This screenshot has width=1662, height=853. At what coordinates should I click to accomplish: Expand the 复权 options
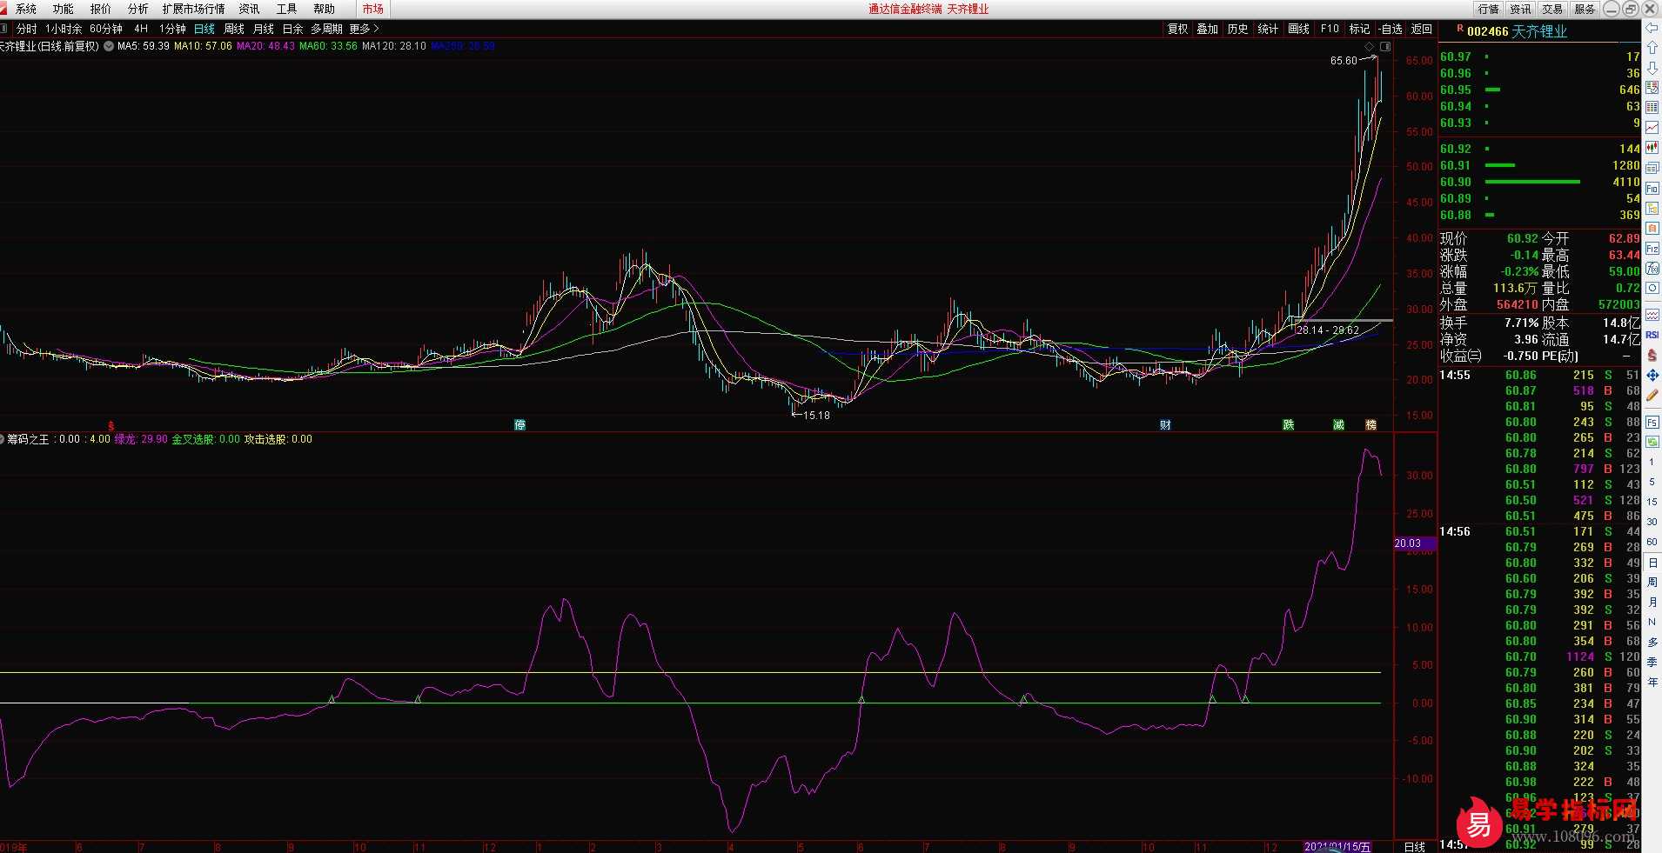(x=1177, y=29)
